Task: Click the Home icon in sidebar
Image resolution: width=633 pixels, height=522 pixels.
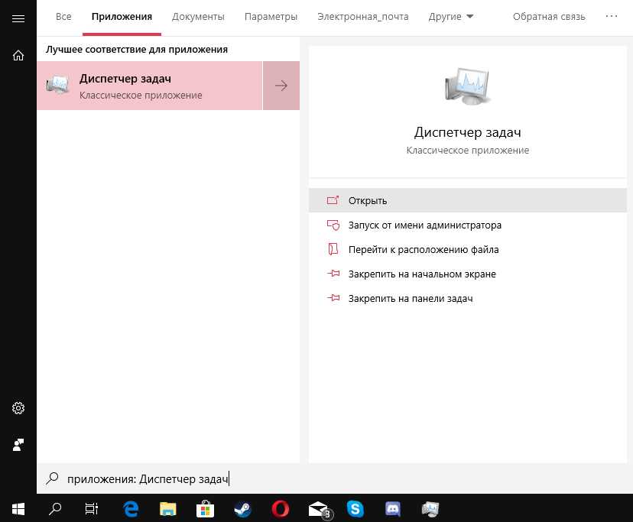Action: click(x=18, y=55)
